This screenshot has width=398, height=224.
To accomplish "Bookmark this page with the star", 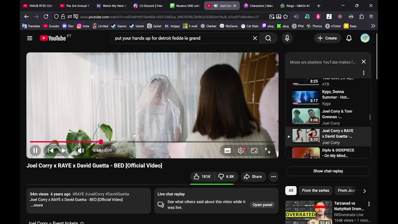I will (285, 17).
